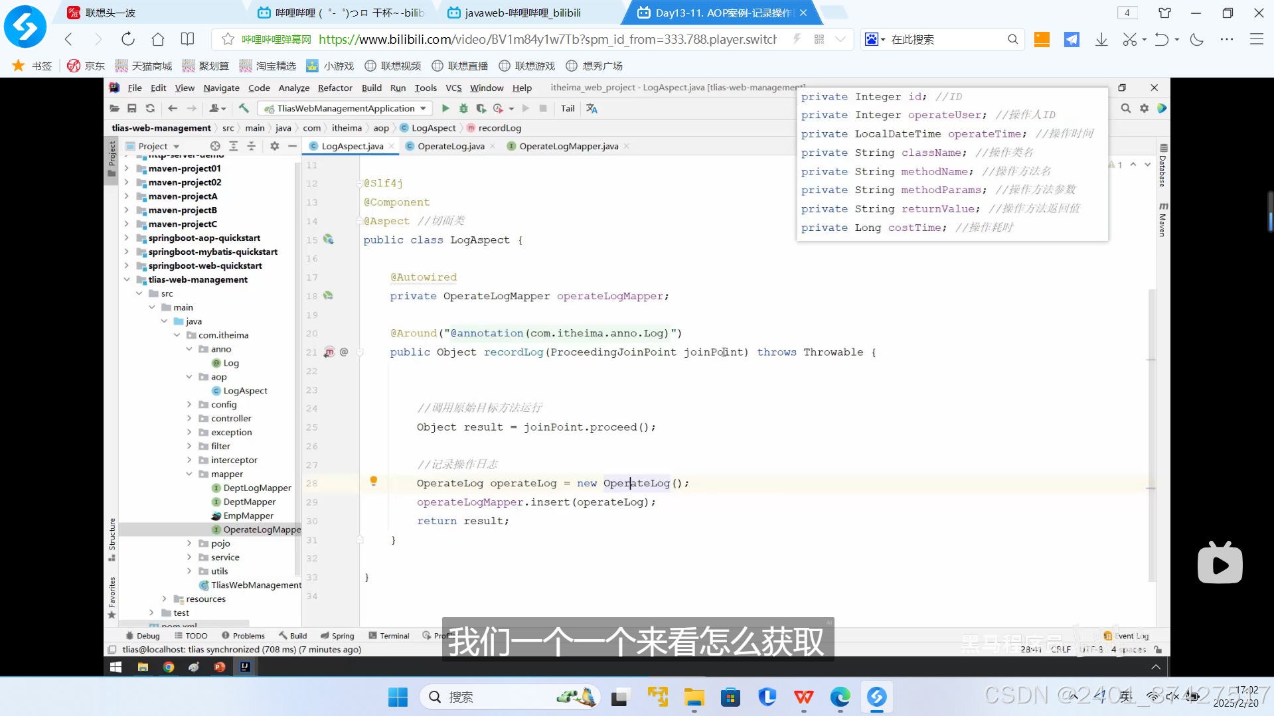
Task: Click expand all icon in Project panel
Action: (x=234, y=146)
